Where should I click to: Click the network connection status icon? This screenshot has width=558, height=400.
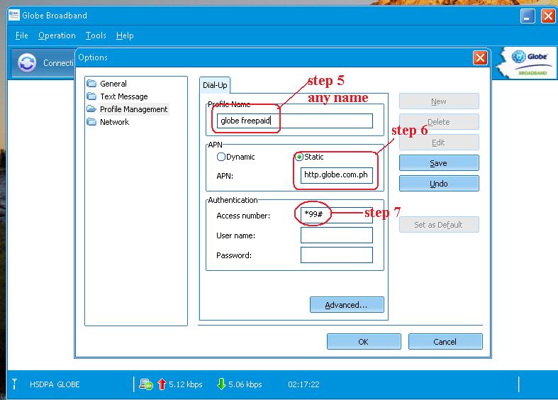tap(146, 384)
